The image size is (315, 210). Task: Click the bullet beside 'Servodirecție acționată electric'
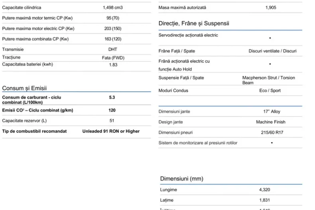(270, 38)
